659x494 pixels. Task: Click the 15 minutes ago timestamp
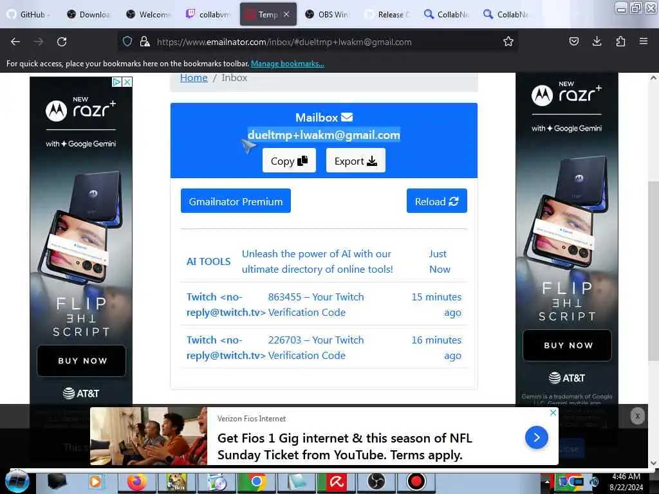click(436, 304)
